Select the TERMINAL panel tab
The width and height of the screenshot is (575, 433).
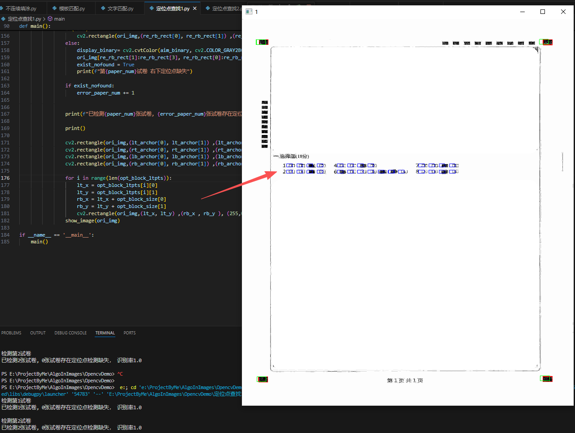(x=105, y=333)
